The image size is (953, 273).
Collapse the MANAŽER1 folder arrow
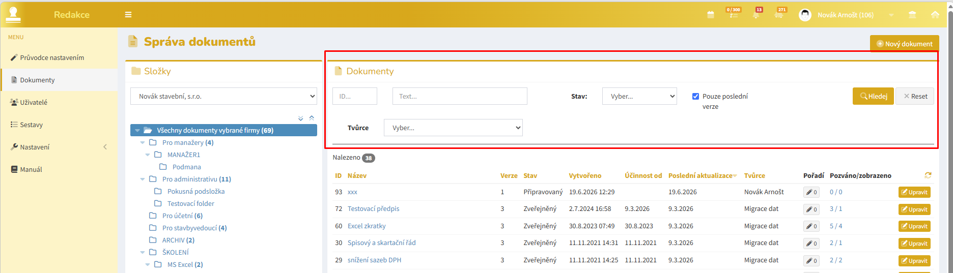click(x=148, y=155)
